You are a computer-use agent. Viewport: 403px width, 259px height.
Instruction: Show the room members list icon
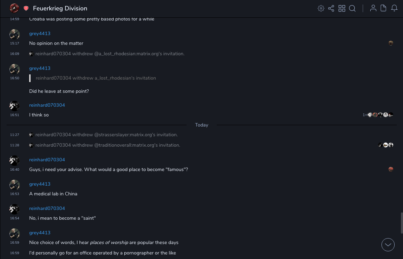(x=373, y=8)
